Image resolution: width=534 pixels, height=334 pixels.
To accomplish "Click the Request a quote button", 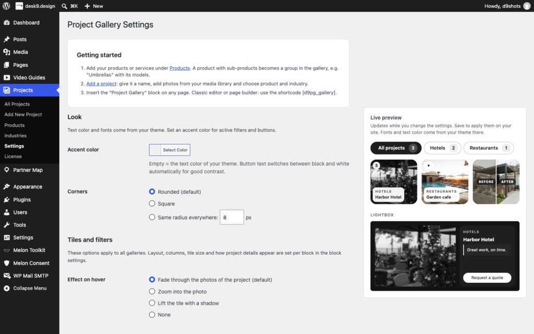I will point(487,278).
